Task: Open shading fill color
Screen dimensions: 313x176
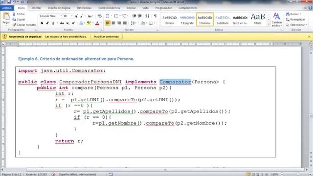Action: pyautogui.click(x=142, y=23)
